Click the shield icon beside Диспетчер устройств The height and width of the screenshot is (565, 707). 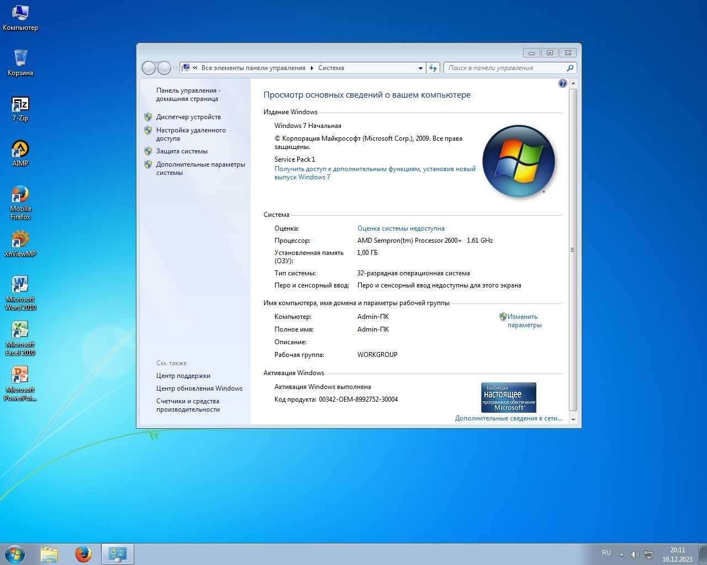[x=148, y=117]
